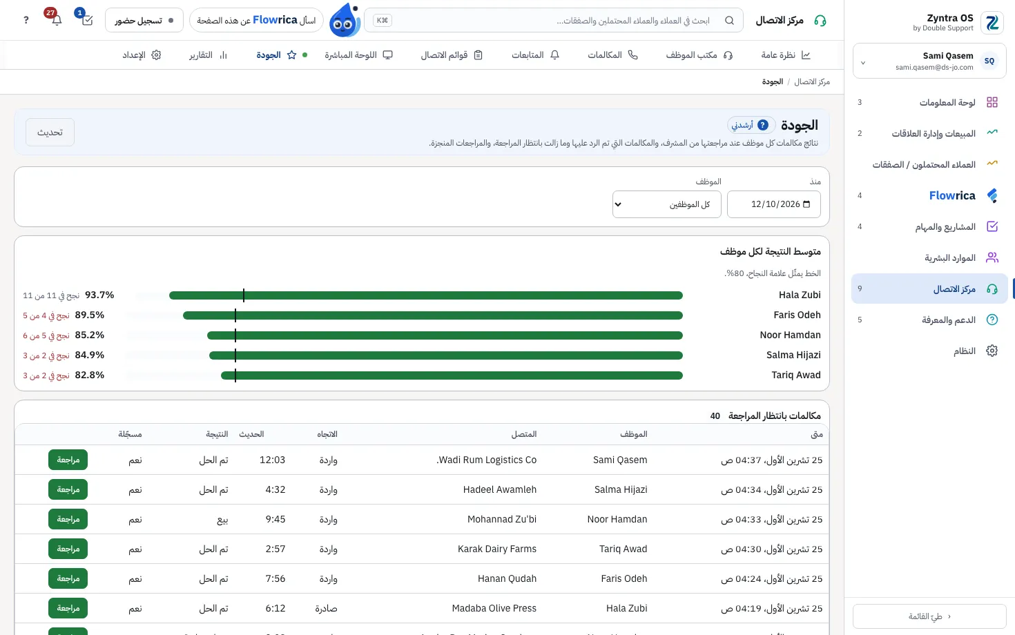This screenshot has height=635, width=1015.
Task: Open the كل الموظفين employee dropdown
Action: click(667, 204)
